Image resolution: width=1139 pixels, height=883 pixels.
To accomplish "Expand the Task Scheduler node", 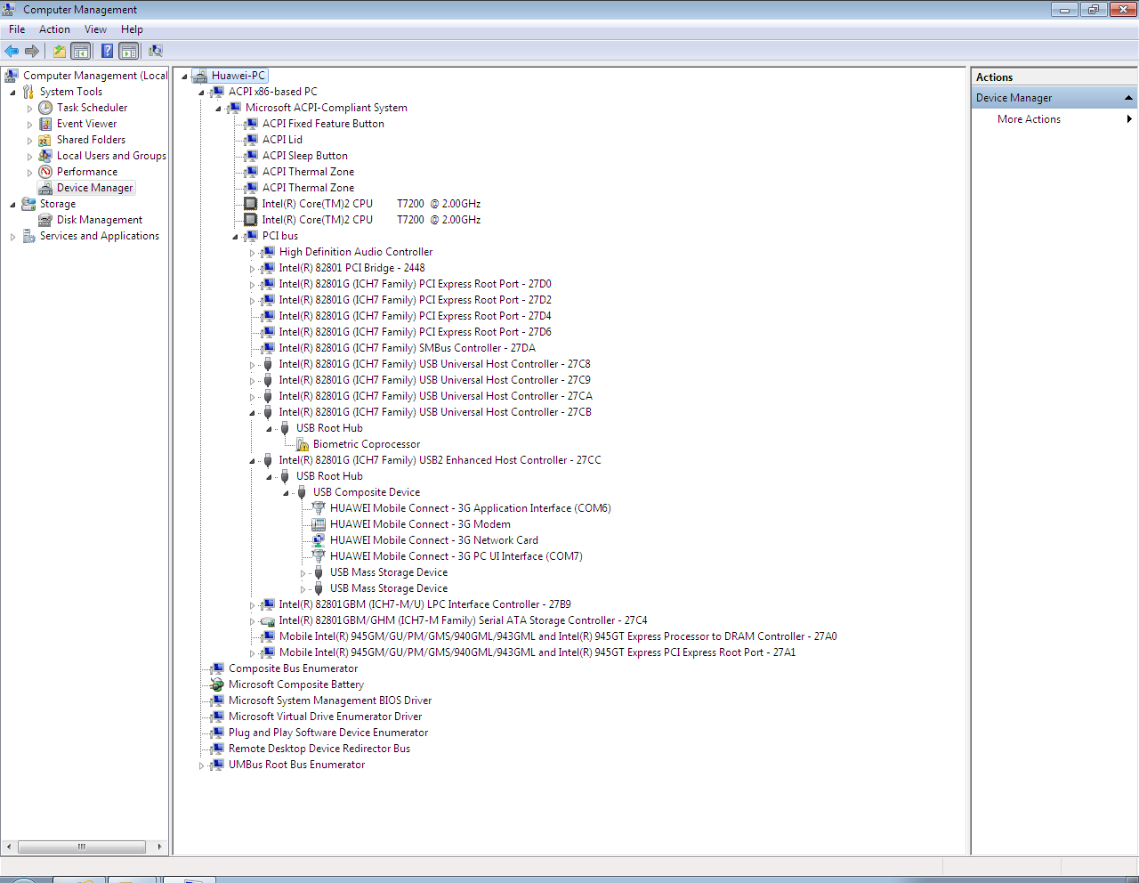I will coord(29,109).
